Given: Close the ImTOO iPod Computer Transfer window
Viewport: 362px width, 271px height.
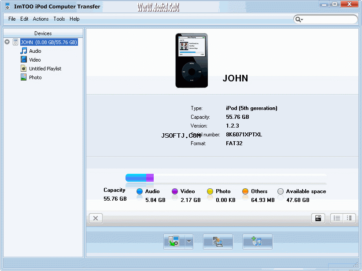Looking at the screenshot, I should click(x=349, y=4).
